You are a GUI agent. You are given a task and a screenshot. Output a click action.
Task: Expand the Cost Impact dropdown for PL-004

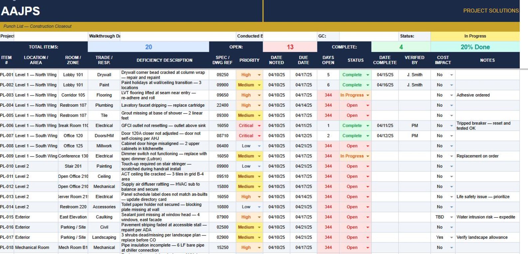coord(452,105)
